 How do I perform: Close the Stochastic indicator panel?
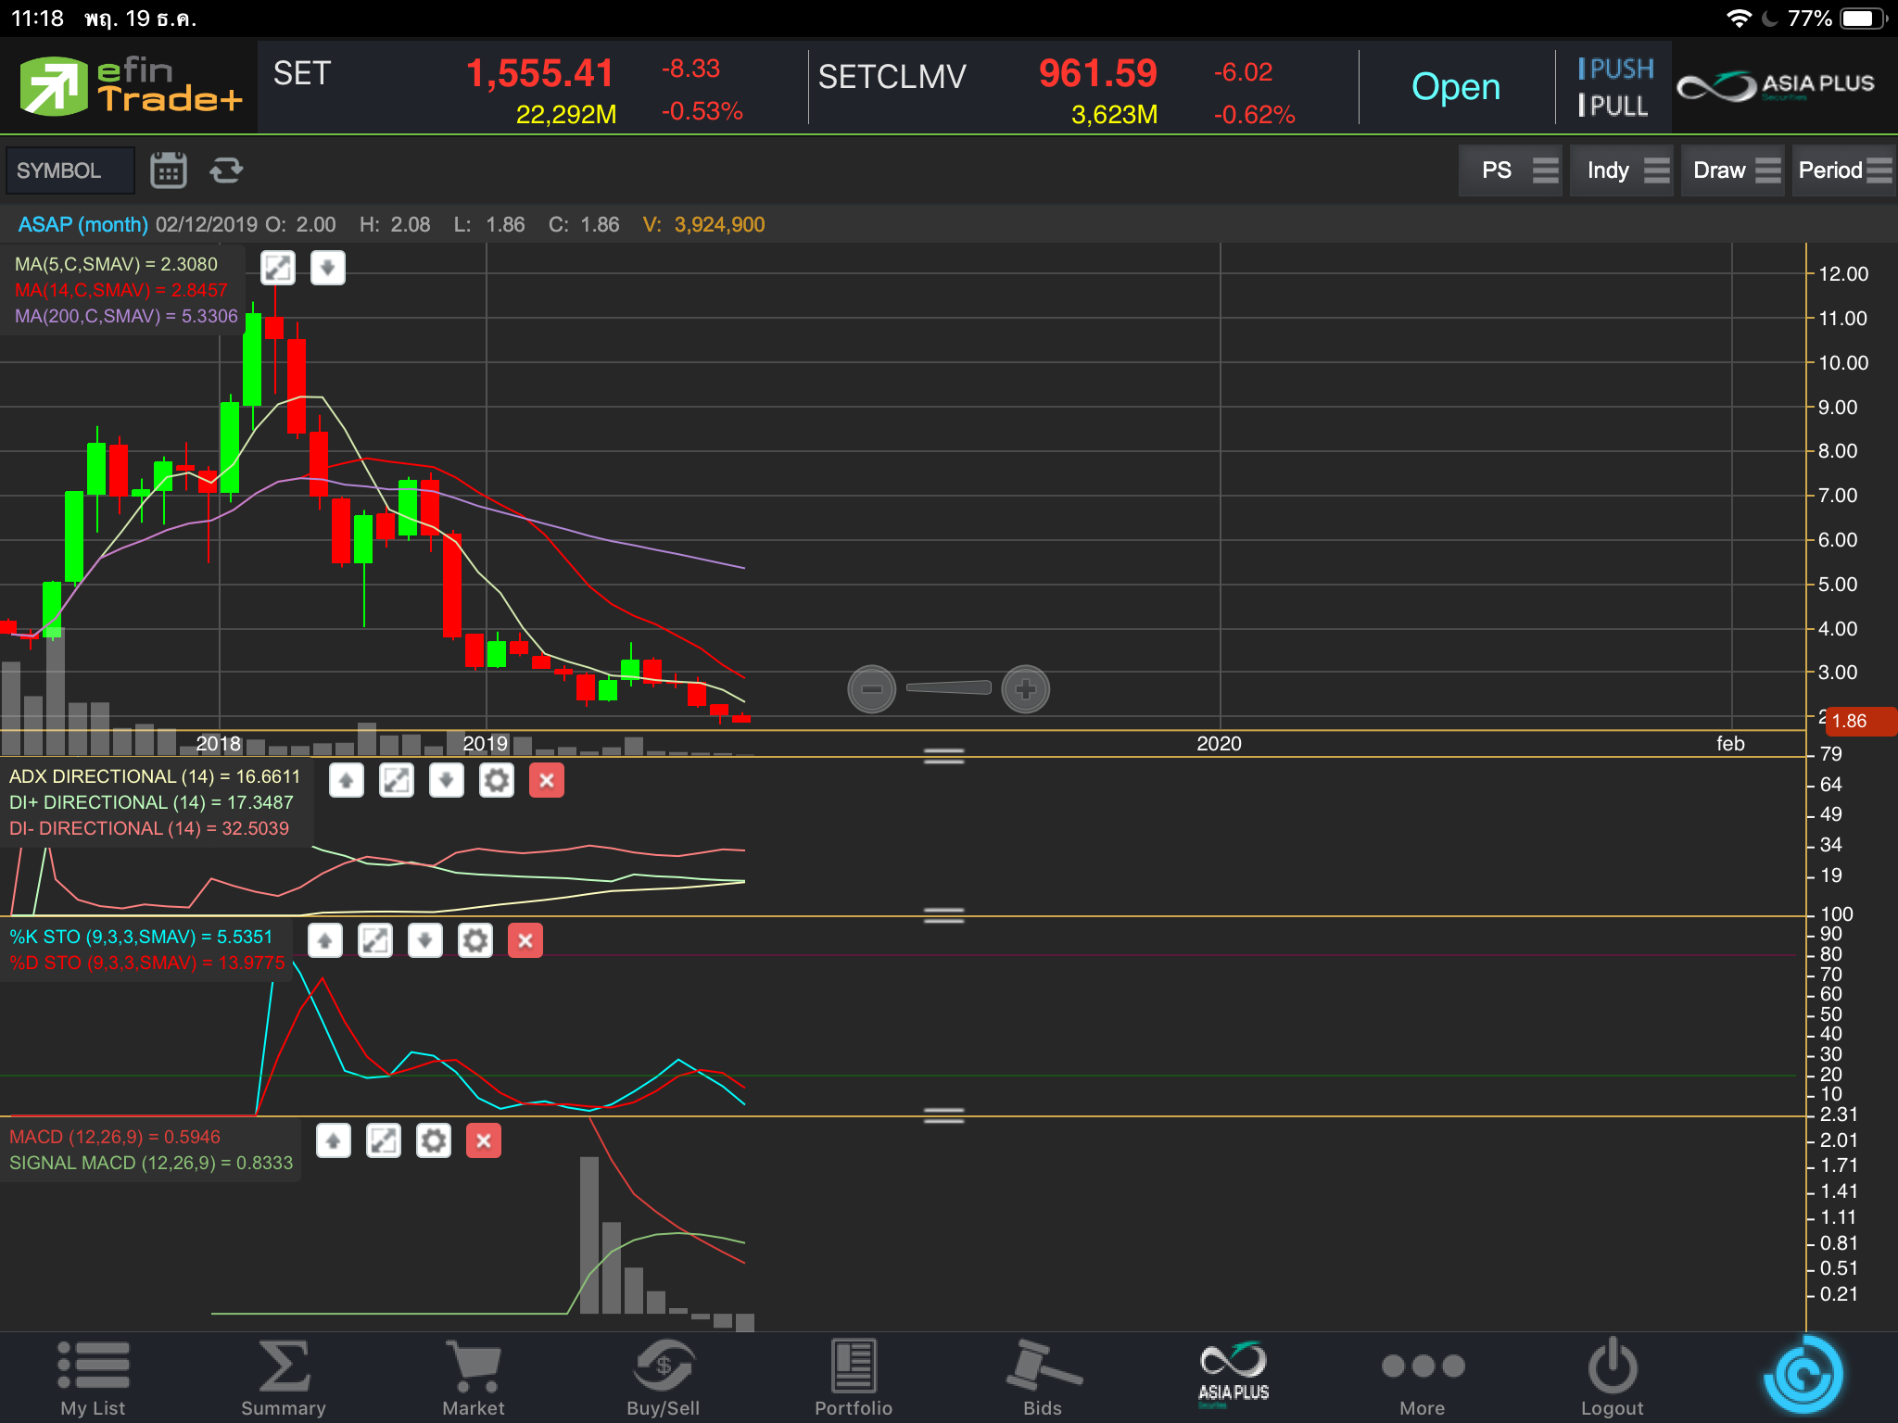[x=525, y=941]
